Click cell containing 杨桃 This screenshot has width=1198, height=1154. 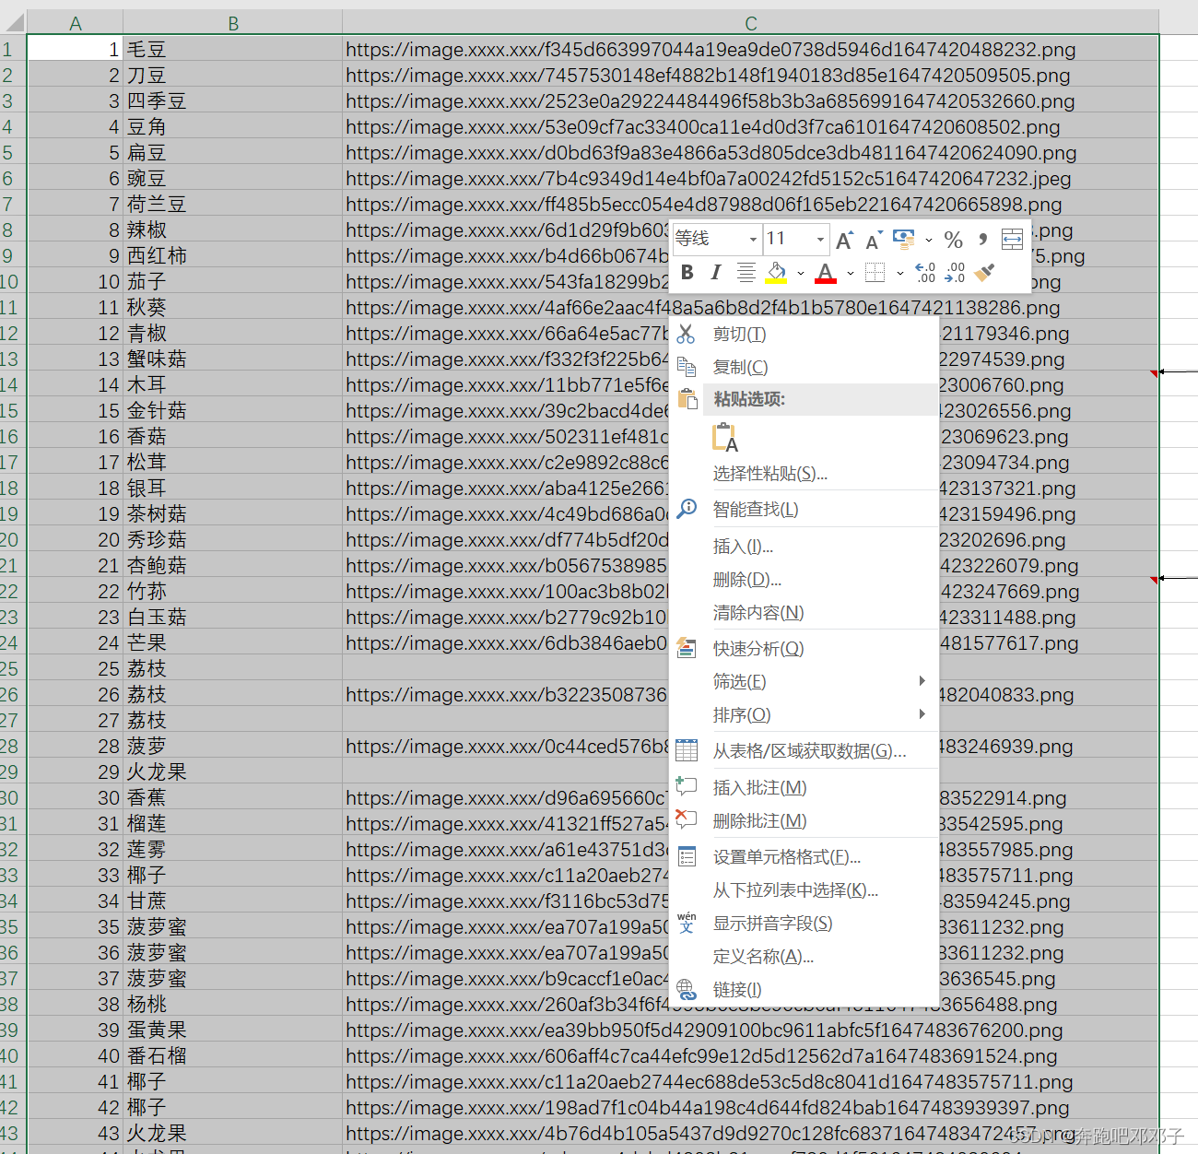(x=233, y=1004)
